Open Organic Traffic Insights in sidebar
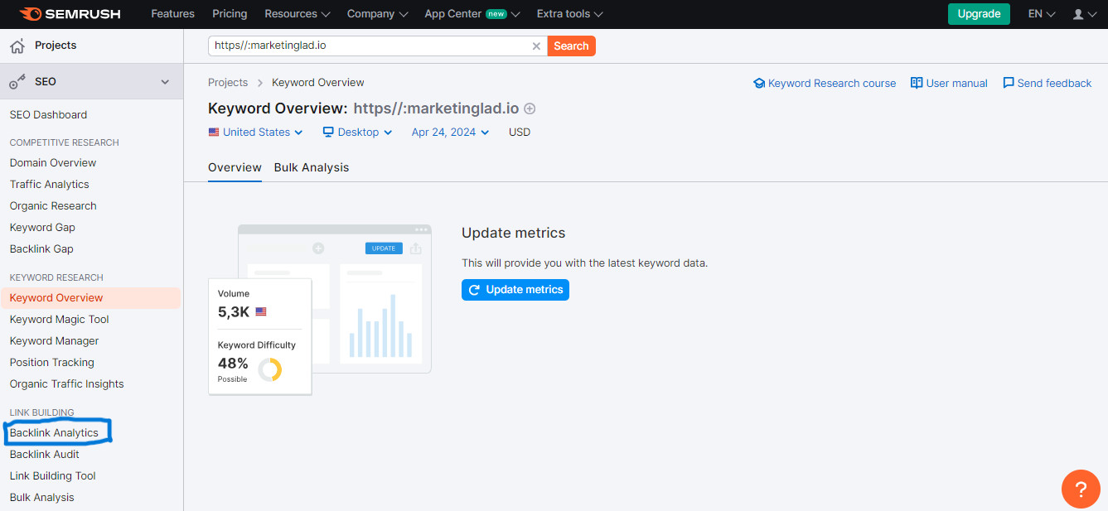The image size is (1108, 511). [x=67, y=384]
